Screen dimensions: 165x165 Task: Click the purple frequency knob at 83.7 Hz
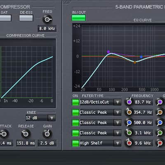click(x=129, y=102)
